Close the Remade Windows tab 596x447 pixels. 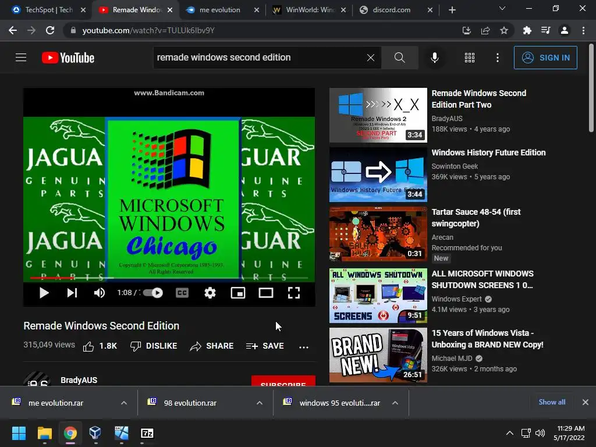coord(170,10)
